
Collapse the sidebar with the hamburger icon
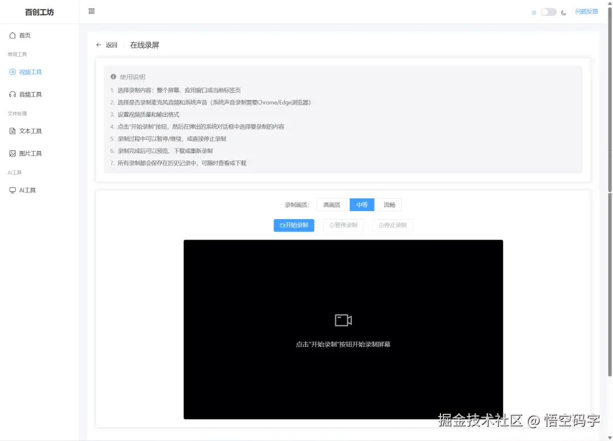click(x=91, y=11)
